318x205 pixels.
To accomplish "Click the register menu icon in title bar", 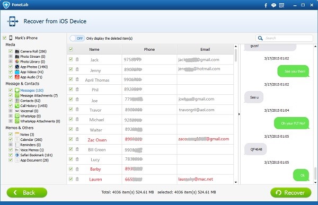I will [x=281, y=5].
